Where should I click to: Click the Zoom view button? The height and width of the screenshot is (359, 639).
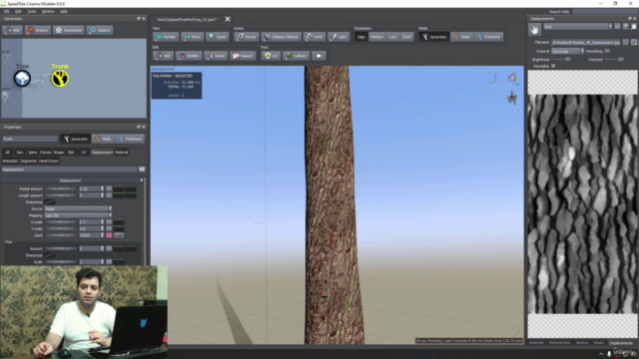(x=218, y=37)
